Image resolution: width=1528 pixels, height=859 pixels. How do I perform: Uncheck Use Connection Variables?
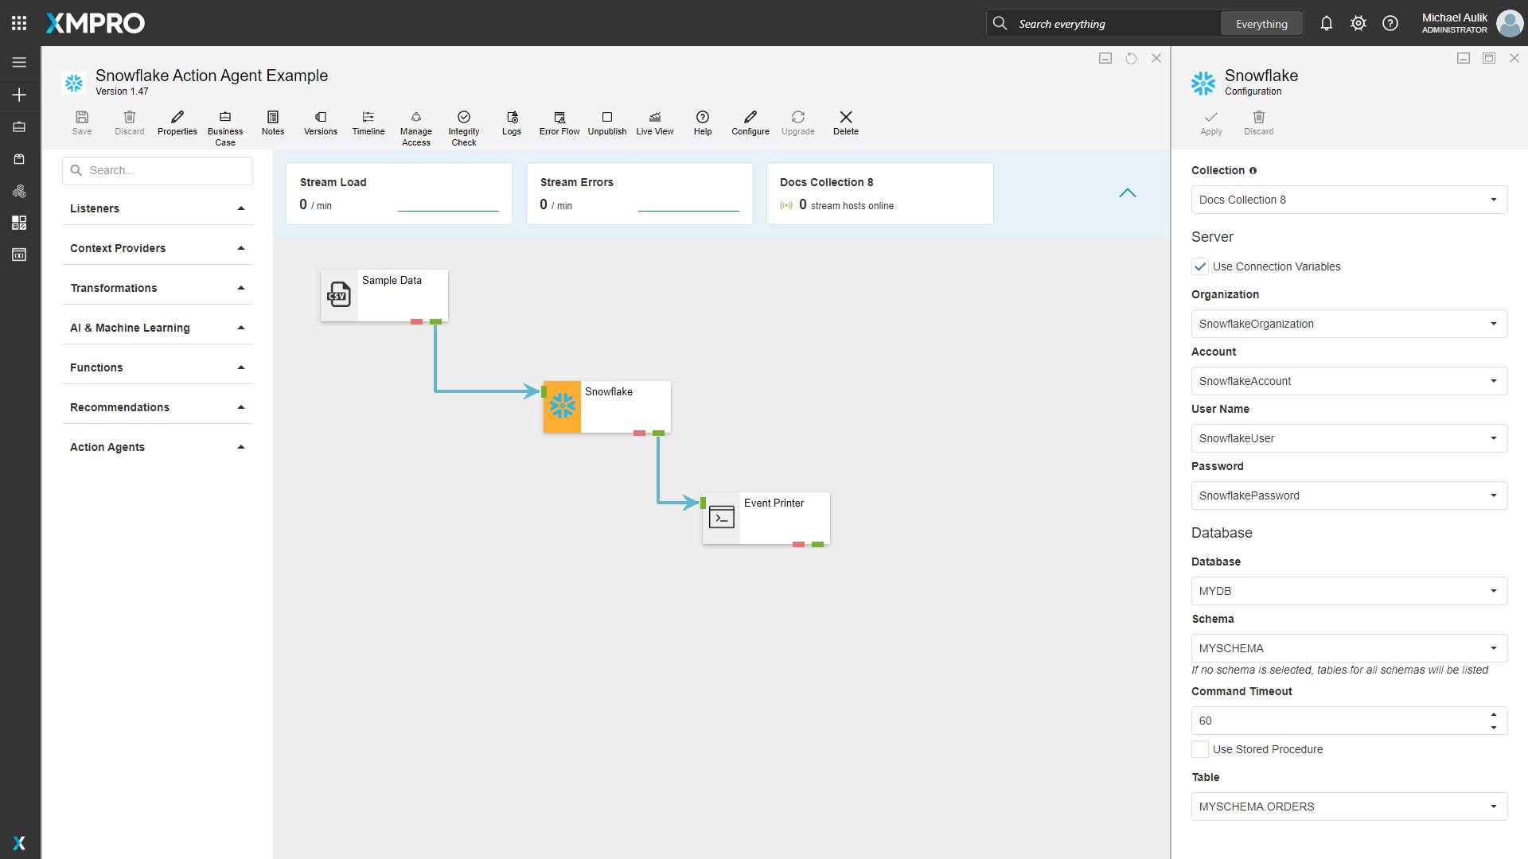click(x=1200, y=266)
